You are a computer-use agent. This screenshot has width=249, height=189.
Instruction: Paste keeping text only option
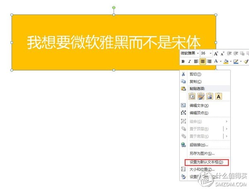tap(219, 96)
